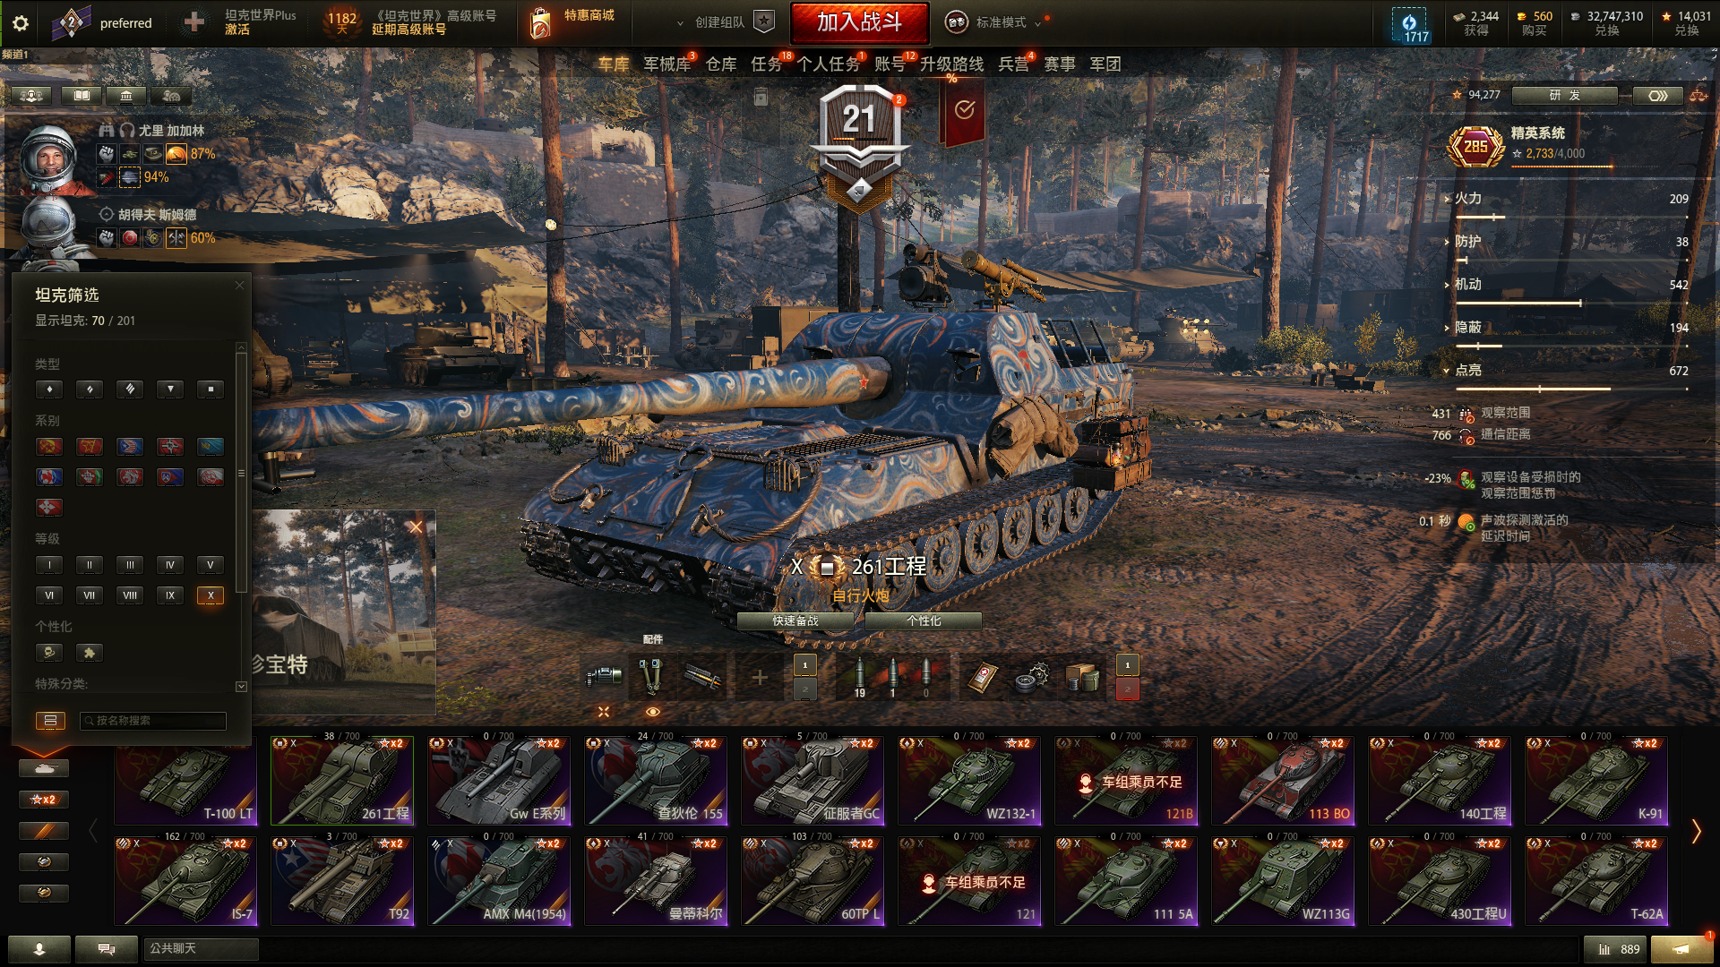Open the chat channels icon in bottom bar

(x=107, y=949)
